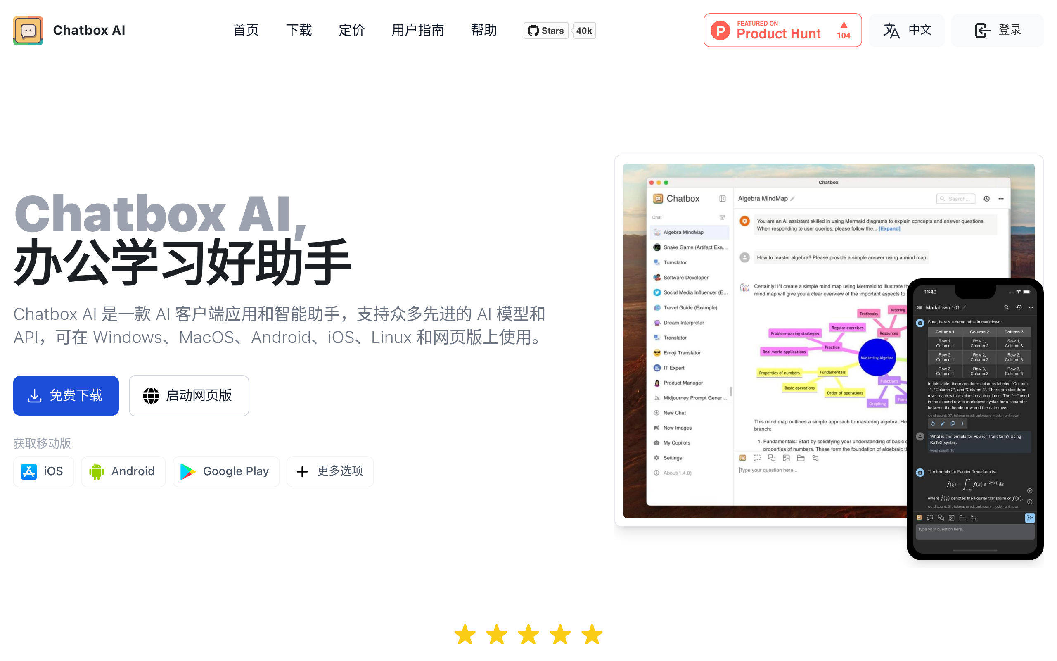The width and height of the screenshot is (1057, 661).
Task: Click the Chatbox AI logo icon
Action: click(28, 30)
